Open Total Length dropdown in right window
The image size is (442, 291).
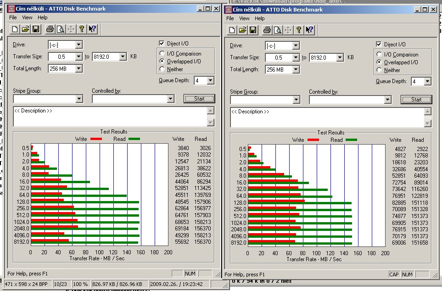point(296,69)
